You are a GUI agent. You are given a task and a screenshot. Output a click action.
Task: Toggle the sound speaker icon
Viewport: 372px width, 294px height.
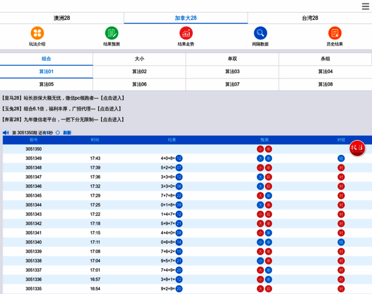[x=6, y=133]
